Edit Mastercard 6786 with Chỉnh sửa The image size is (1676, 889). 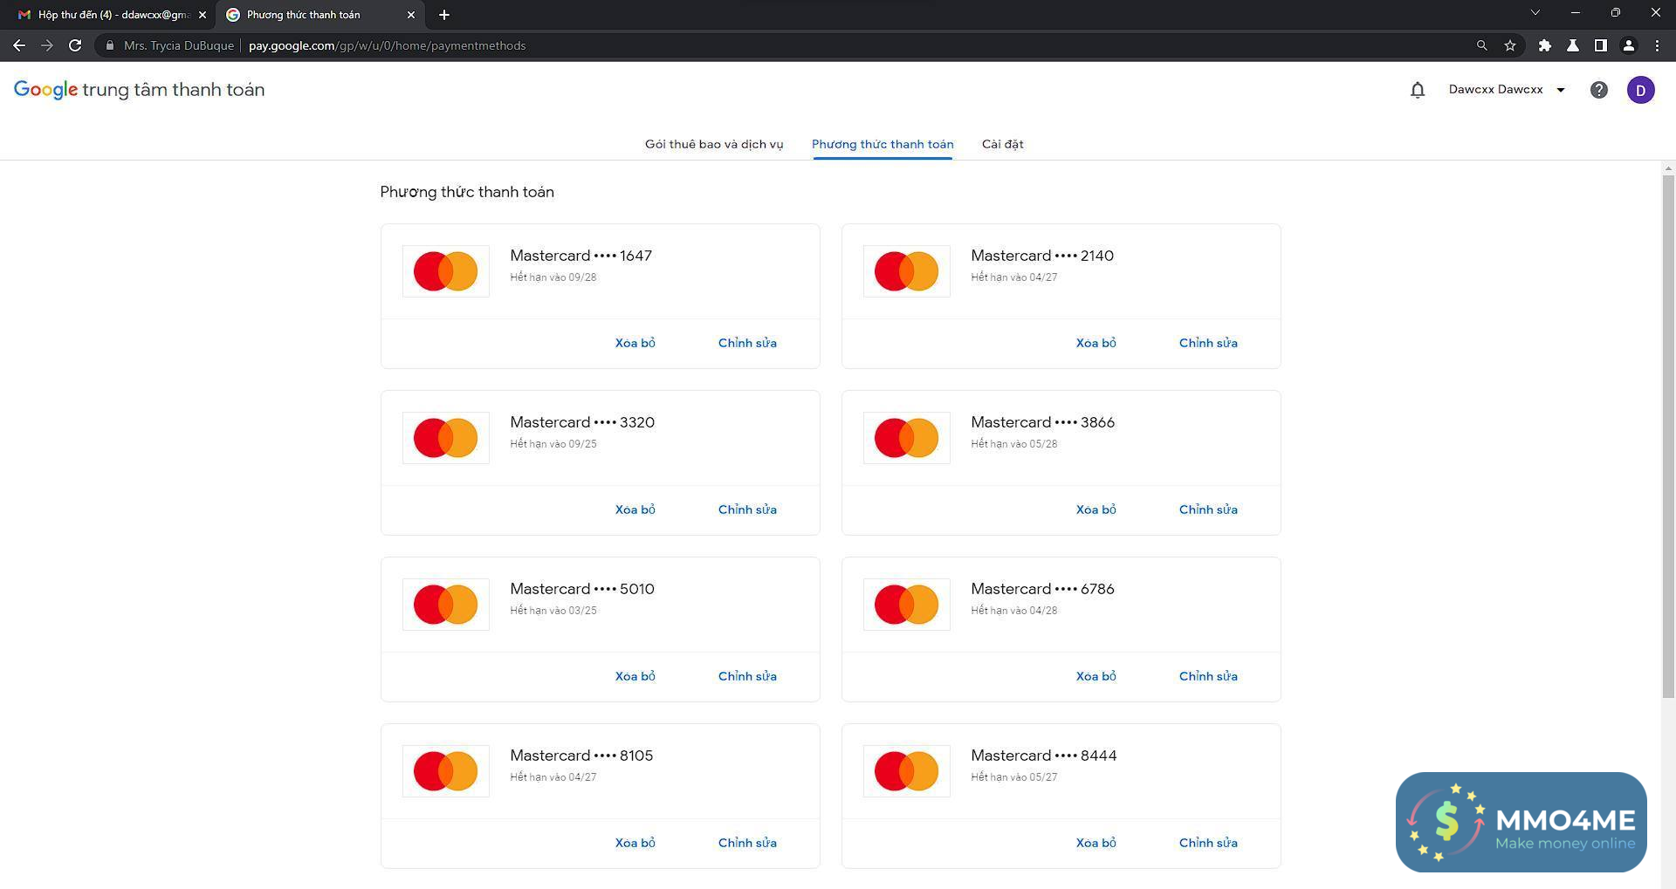tap(1208, 676)
